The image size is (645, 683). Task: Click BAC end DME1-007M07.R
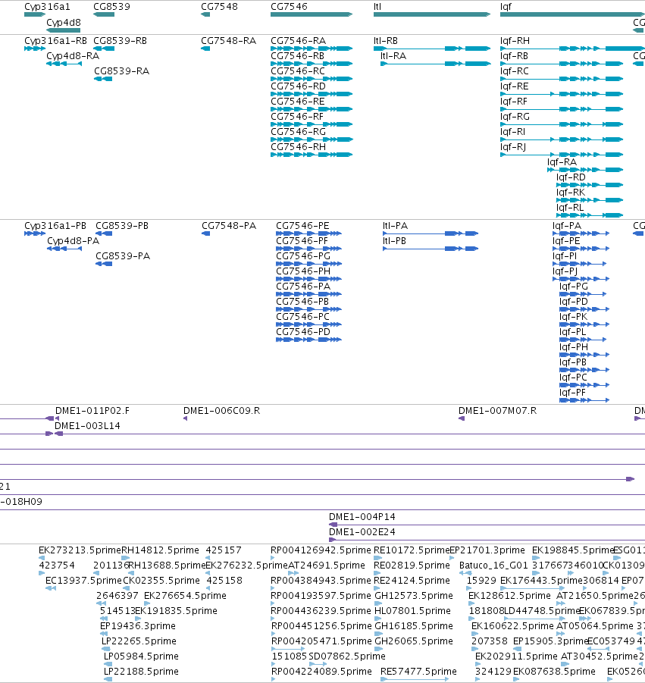(497, 411)
